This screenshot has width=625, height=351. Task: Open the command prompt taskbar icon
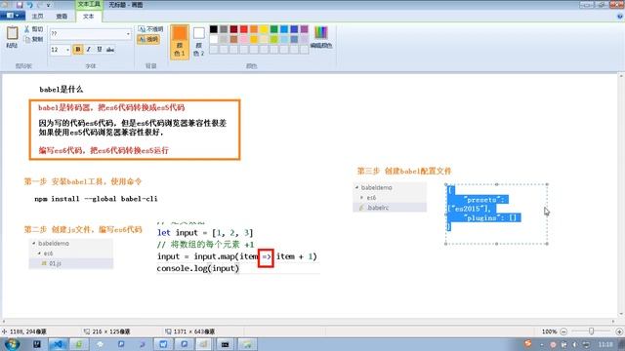tap(225, 344)
